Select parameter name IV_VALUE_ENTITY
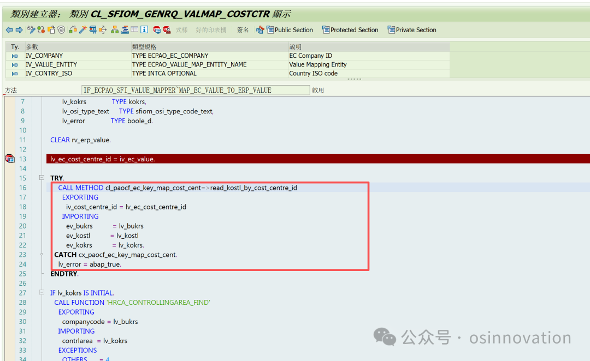This screenshot has width=590, height=361. [x=51, y=64]
